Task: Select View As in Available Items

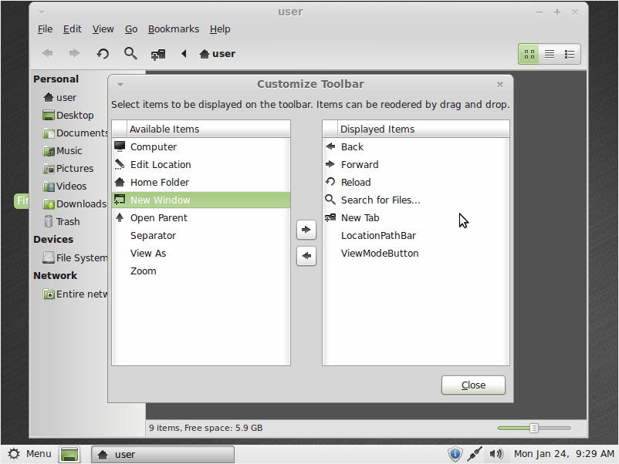Action: click(201, 253)
